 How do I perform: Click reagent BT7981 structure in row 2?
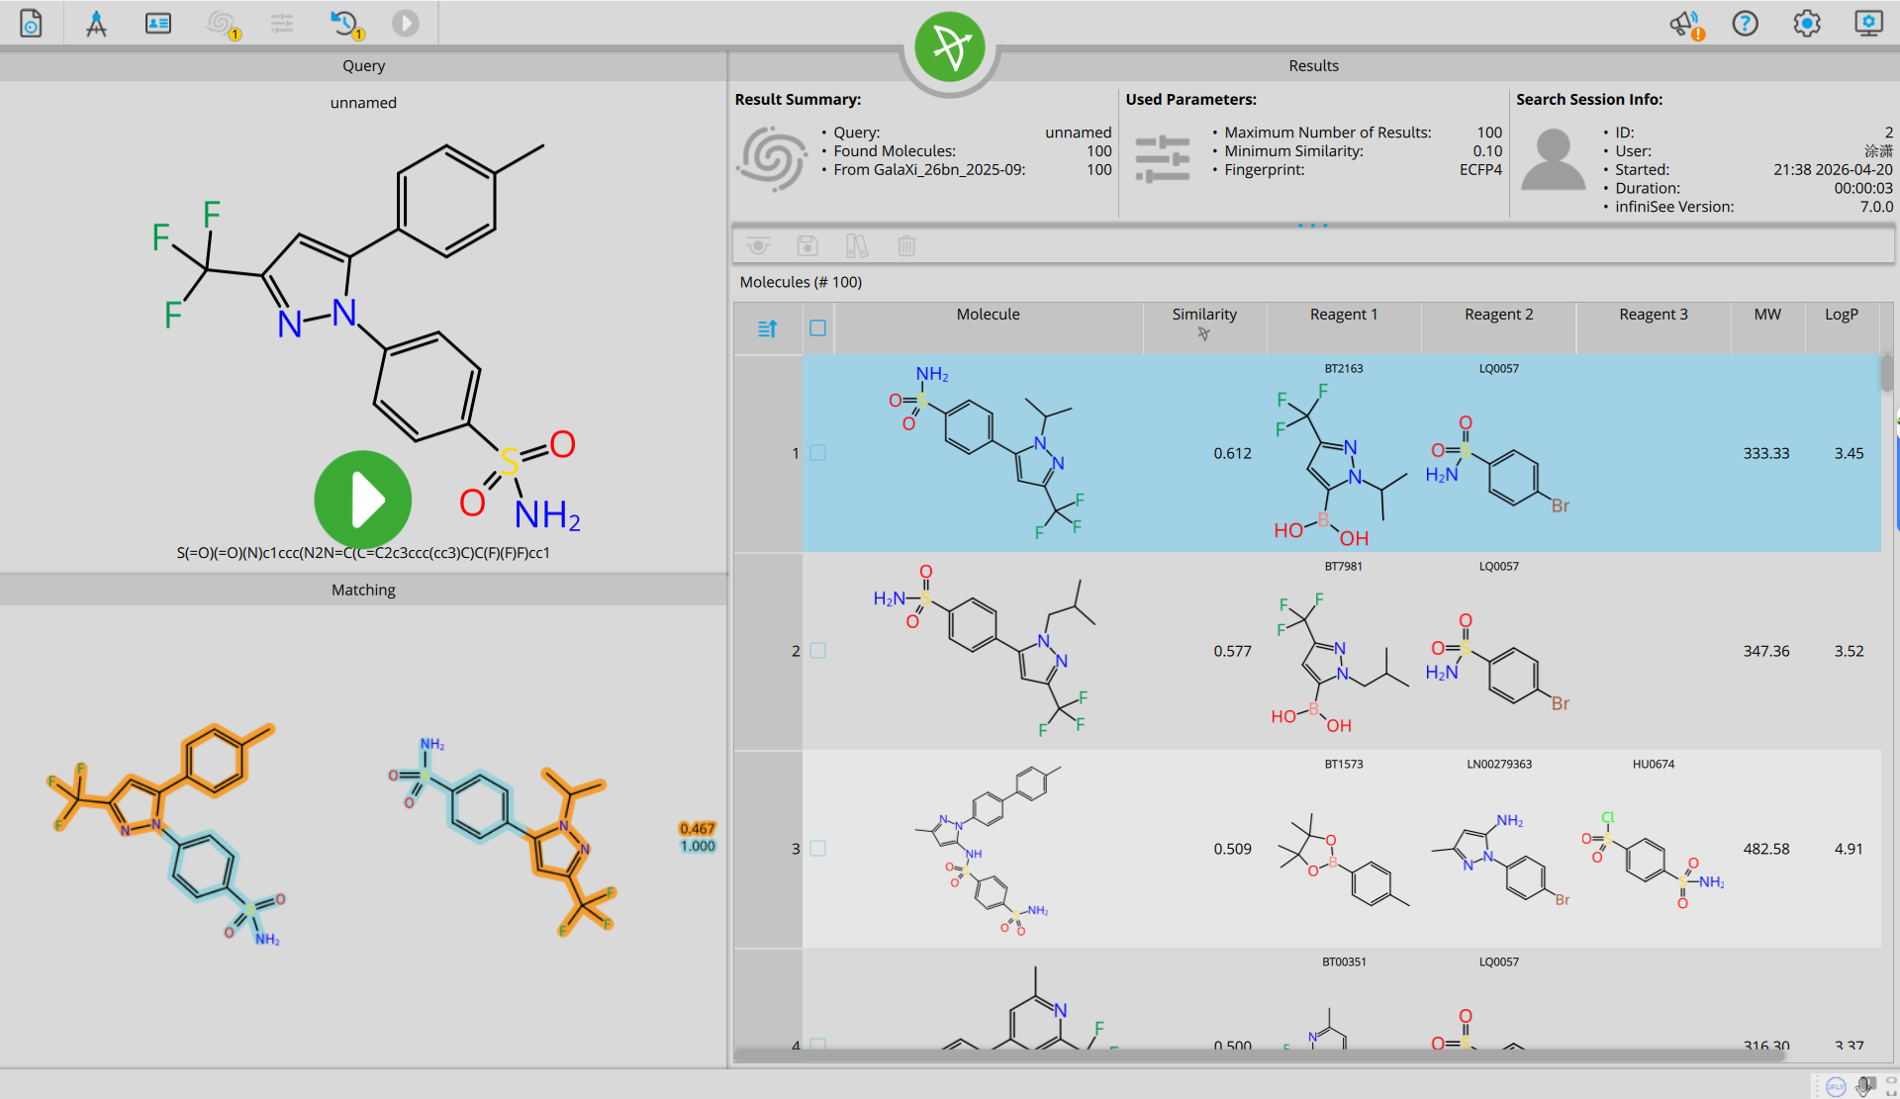[1341, 661]
